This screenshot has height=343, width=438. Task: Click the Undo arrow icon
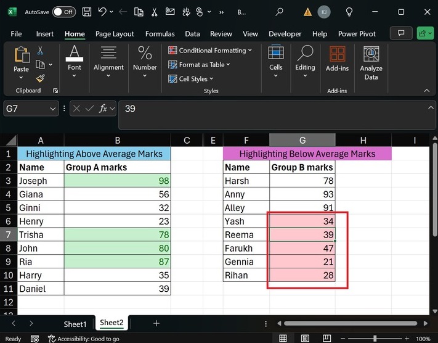[x=102, y=12]
